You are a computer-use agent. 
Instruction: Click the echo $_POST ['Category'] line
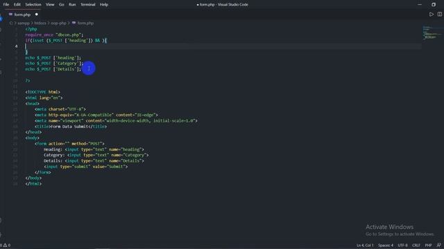coord(54,64)
